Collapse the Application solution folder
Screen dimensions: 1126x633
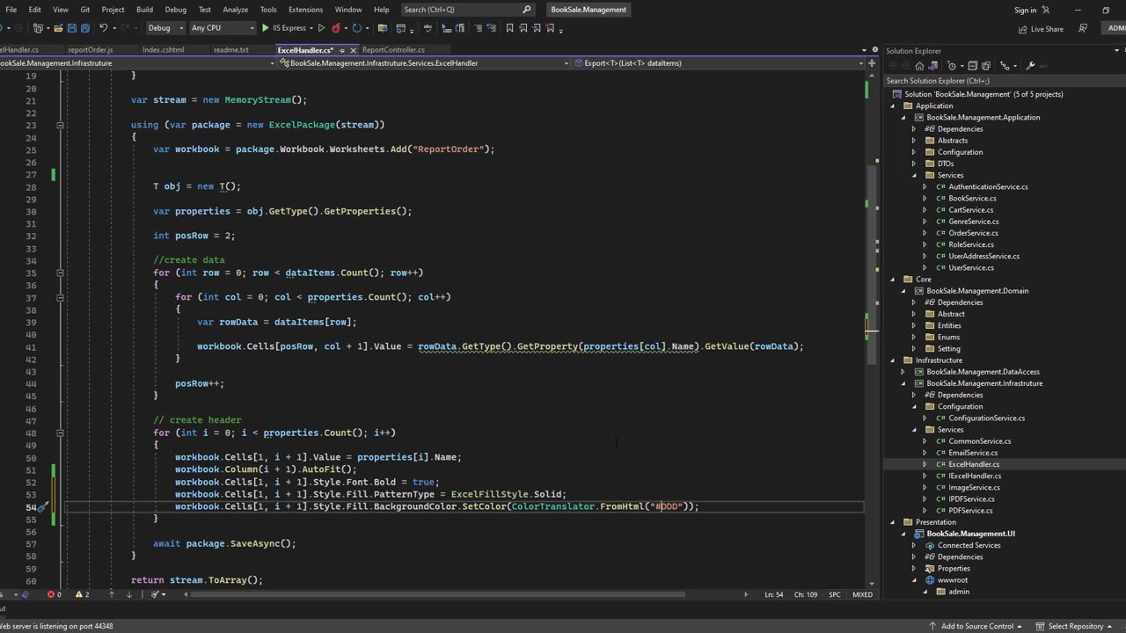(893, 105)
